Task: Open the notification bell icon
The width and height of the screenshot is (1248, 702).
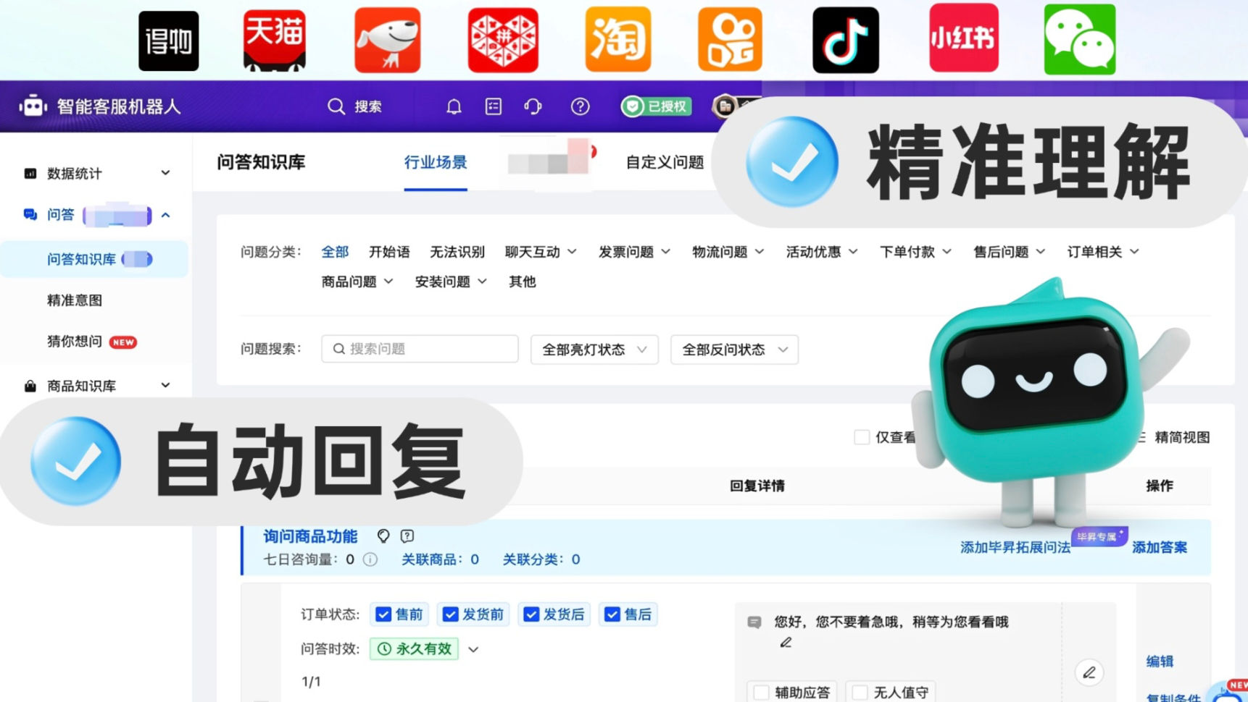Action: click(454, 107)
